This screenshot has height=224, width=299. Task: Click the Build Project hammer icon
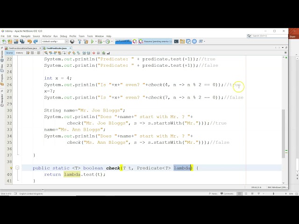coord(79,42)
